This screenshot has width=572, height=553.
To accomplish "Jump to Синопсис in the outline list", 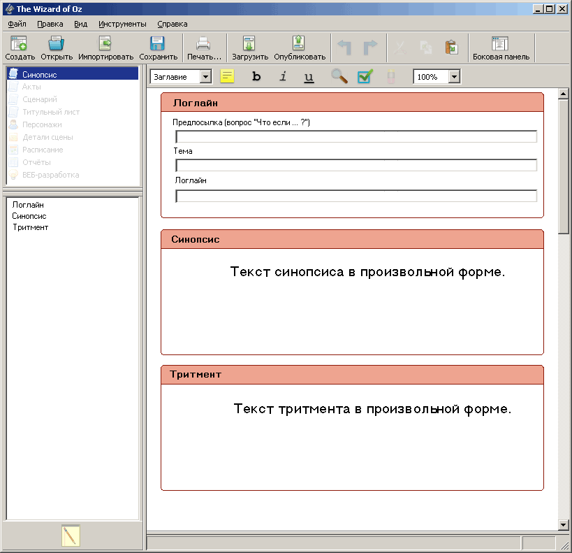I will click(29, 216).
